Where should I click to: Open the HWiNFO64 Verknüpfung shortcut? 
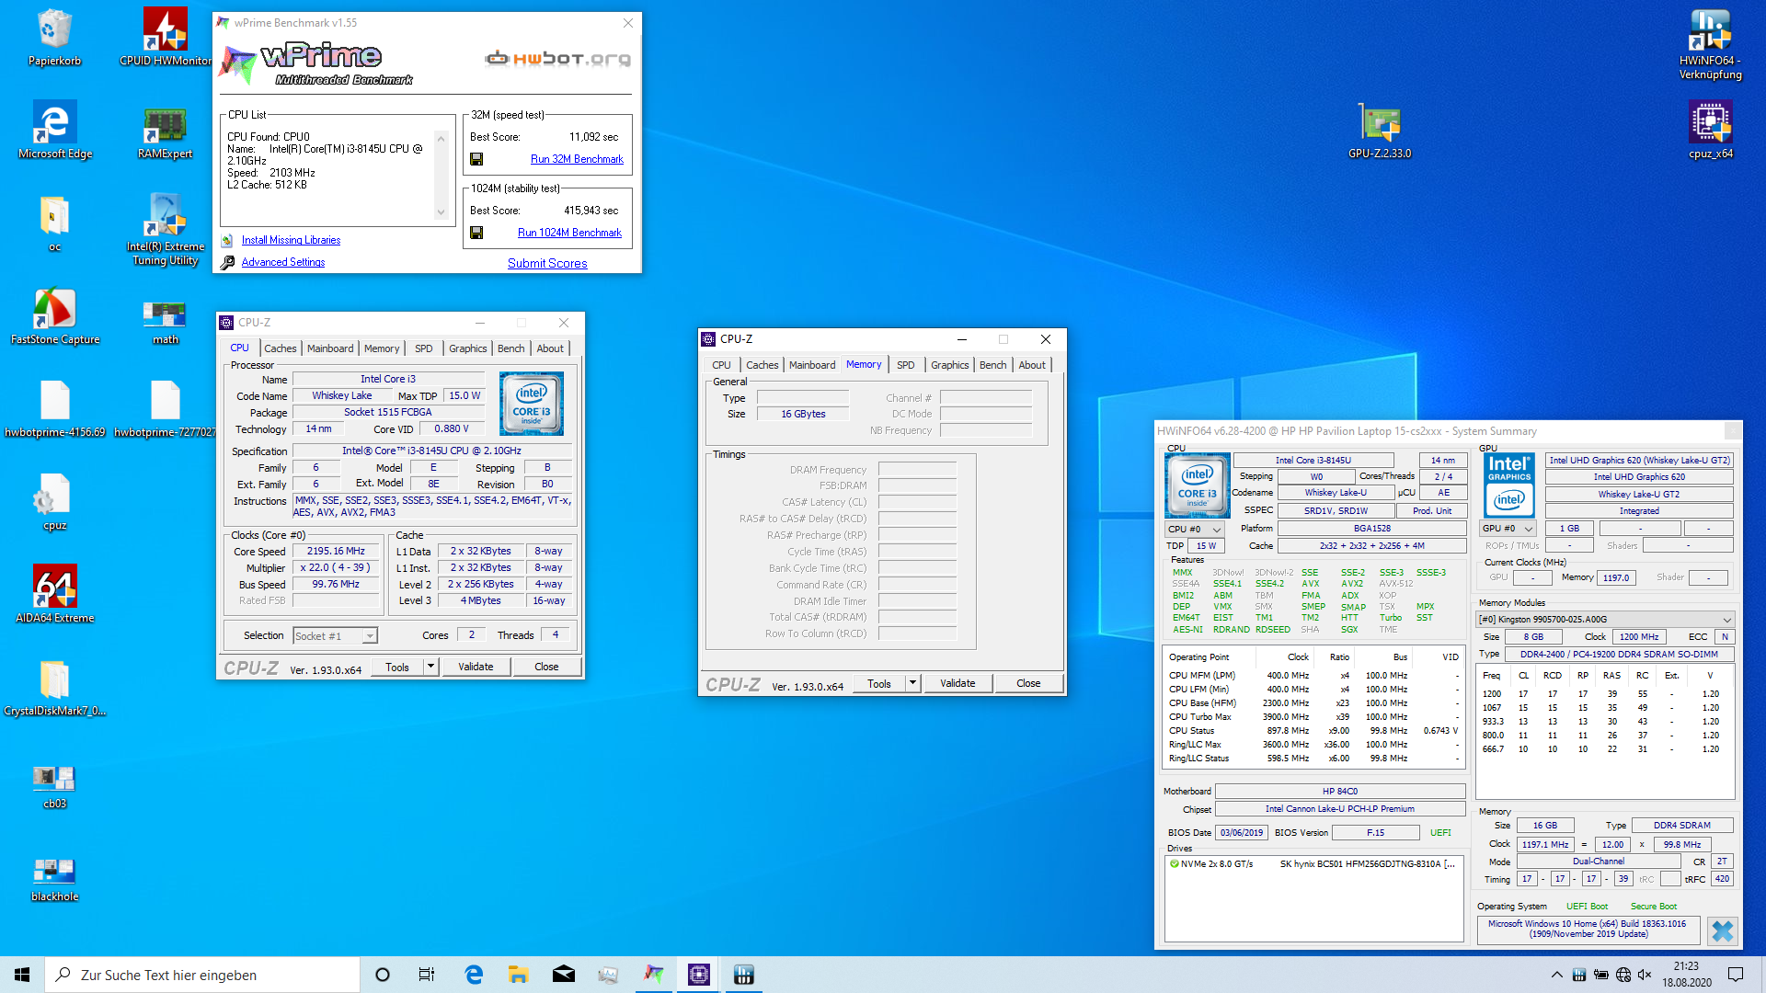point(1710,44)
